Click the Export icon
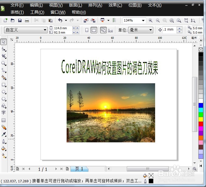206x187 pixels. (x=93, y=20)
